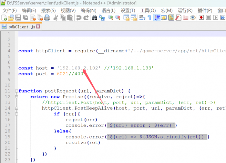
Task: Open Find with the binoculars icon
Action: tap(95, 18)
